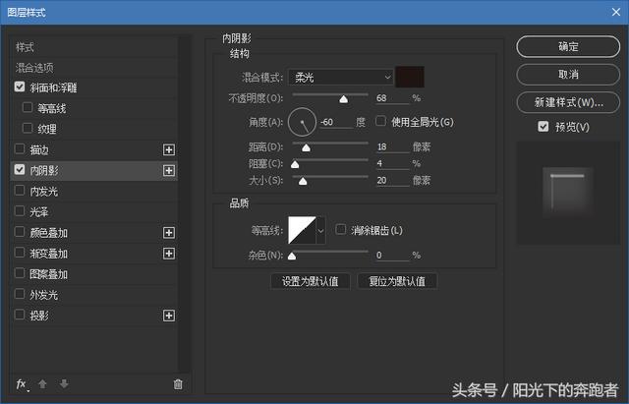629x404 pixels.
Task: Open the 混合模式 dropdown showing 柔光
Action: [x=341, y=77]
